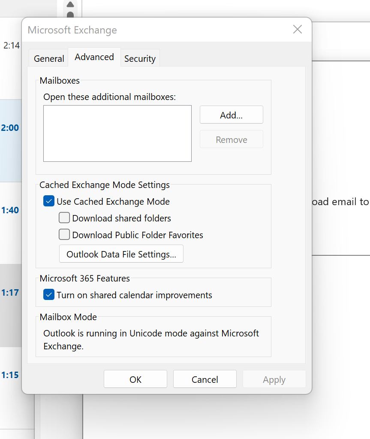Cancel the Microsoft Exchange dialog

click(205, 379)
